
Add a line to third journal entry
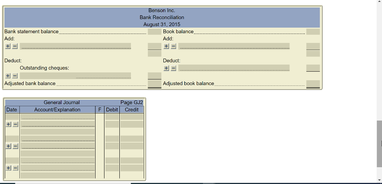tap(8, 168)
